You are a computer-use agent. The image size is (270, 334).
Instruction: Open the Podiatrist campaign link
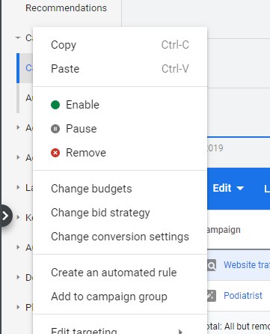tap(243, 296)
